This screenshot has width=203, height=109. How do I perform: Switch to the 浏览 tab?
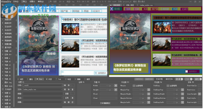[20, 79]
